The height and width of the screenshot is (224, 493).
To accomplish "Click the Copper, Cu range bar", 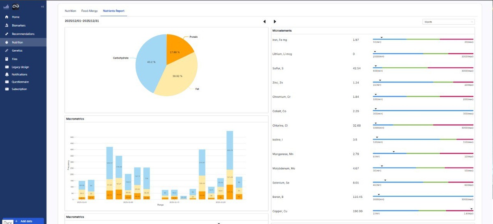I will pyautogui.click(x=423, y=211).
